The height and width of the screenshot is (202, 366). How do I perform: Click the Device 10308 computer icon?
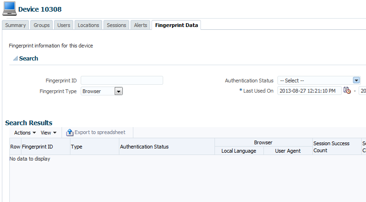10,9
